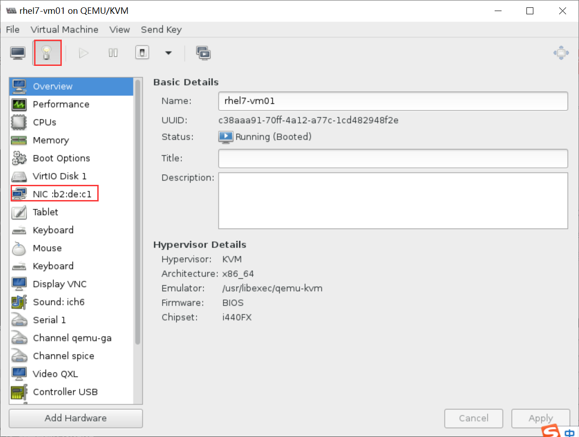Click inside the Name input field
Image resolution: width=579 pixels, height=437 pixels.
tap(392, 101)
